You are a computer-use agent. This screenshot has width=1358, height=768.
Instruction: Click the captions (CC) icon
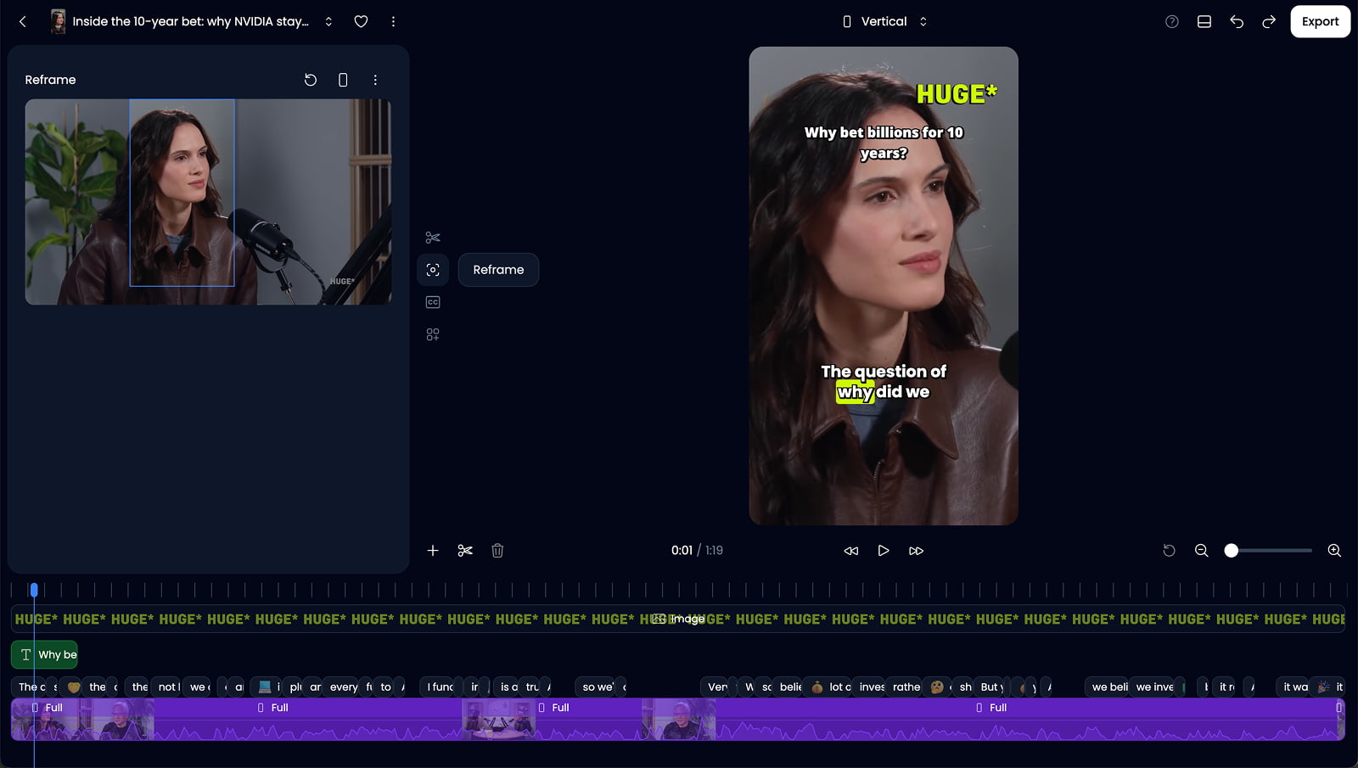433,301
